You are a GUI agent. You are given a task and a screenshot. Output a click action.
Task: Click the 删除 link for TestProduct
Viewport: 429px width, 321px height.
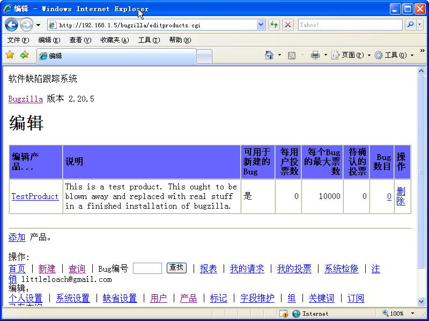(x=401, y=196)
